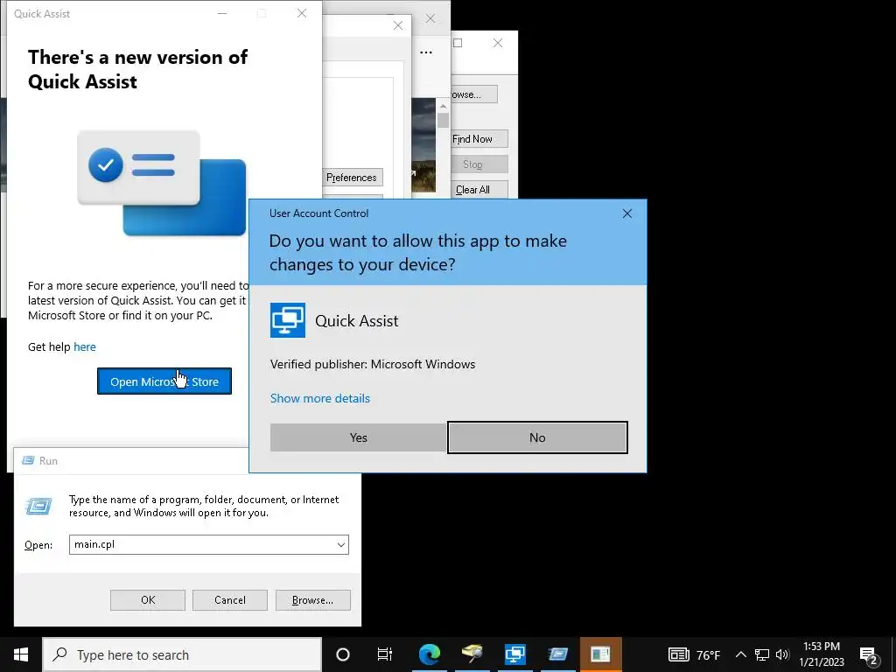Switch to Quick Assist on the taskbar

coord(514,654)
